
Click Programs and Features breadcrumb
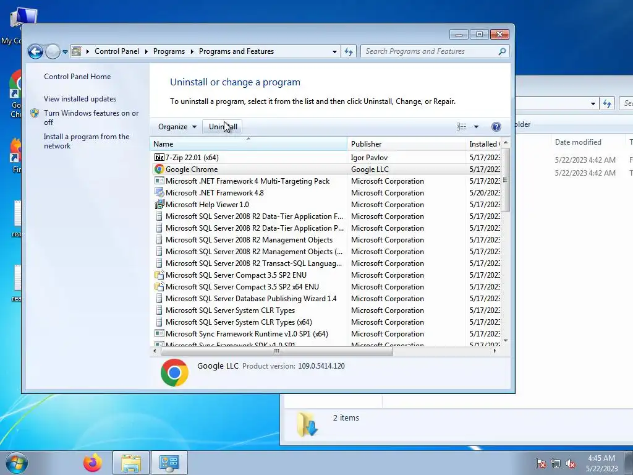[x=236, y=51]
